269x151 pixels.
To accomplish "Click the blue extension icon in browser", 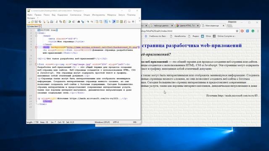I will pyautogui.click(x=248, y=31).
